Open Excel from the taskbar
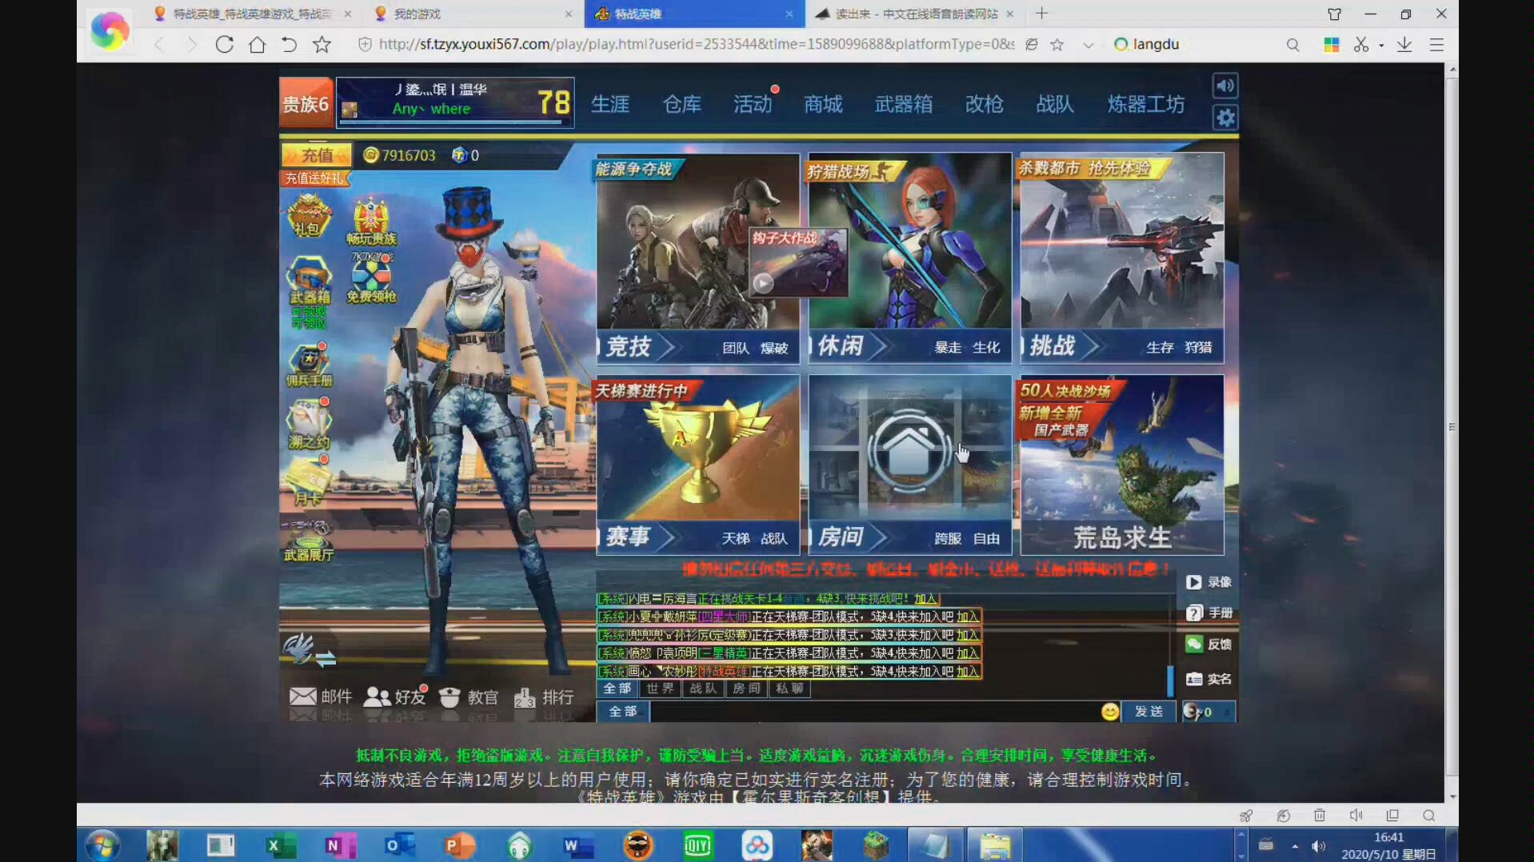 tap(280, 845)
